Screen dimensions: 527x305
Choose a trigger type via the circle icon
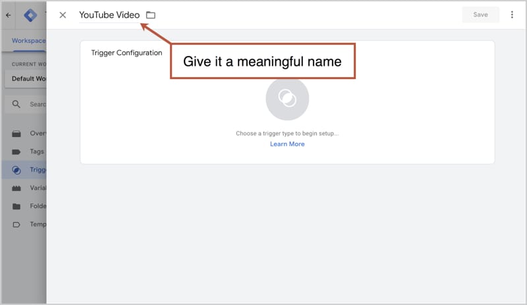[287, 99]
